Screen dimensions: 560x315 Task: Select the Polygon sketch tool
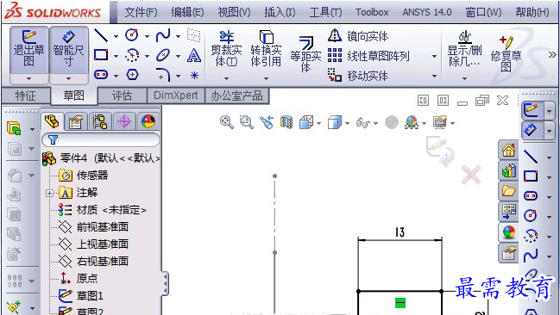pyautogui.click(x=132, y=75)
